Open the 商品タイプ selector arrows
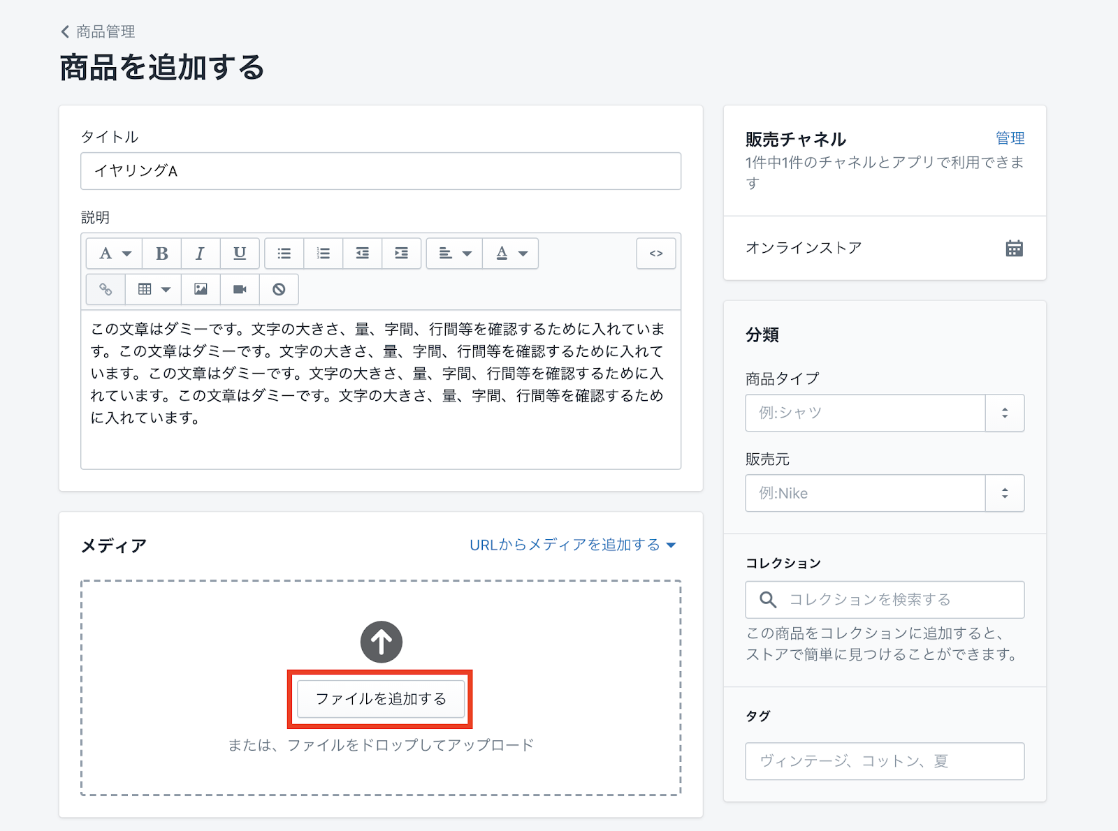The image size is (1118, 831). [1004, 413]
